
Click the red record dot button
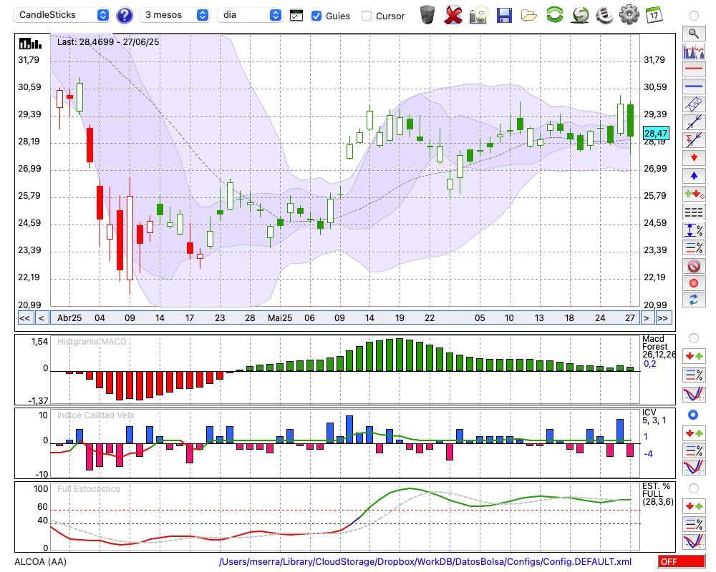click(x=694, y=283)
